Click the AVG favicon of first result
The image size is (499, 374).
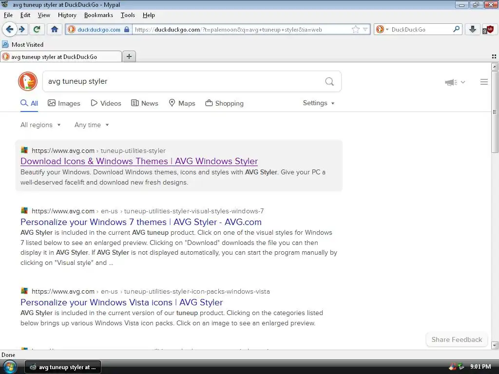pyautogui.click(x=24, y=150)
